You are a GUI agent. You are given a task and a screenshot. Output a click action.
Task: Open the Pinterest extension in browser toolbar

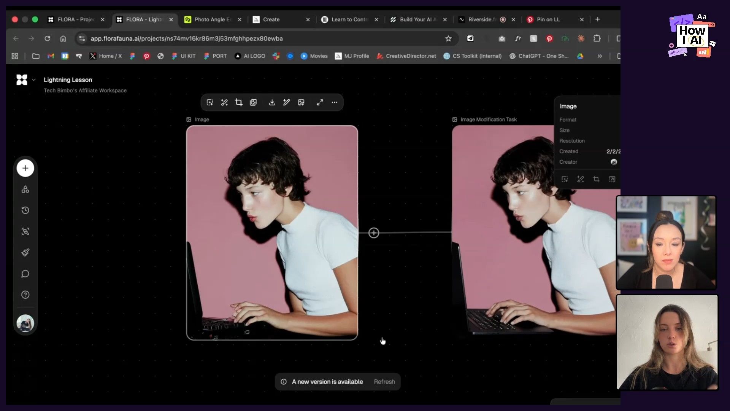(549, 38)
